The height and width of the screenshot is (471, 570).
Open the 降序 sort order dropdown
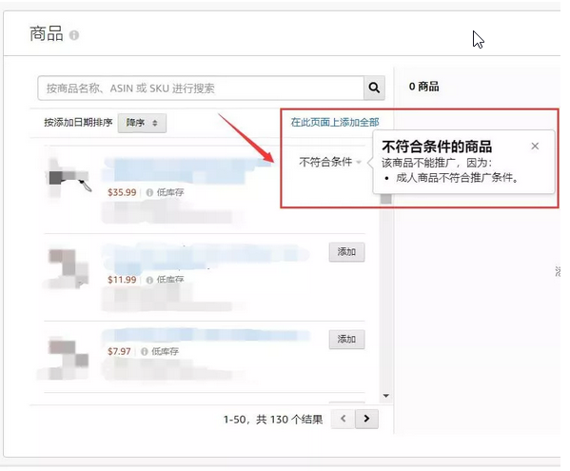pos(142,123)
